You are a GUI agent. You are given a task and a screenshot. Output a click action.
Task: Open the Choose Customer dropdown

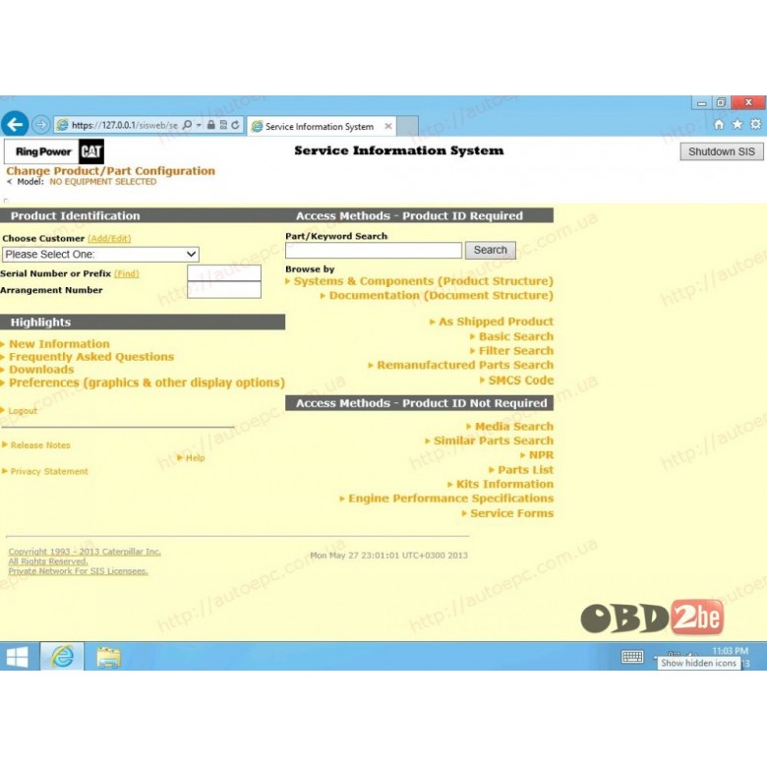pos(100,255)
